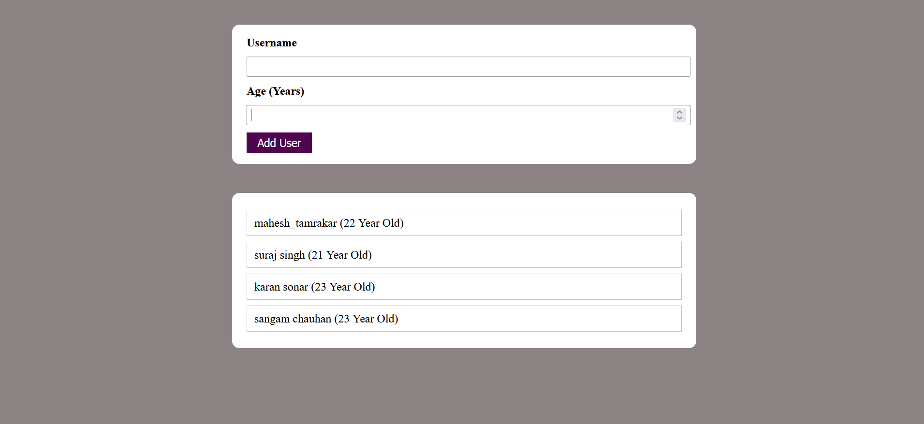Click the Age field's down arrow
Screen dimensions: 924x424
tap(679, 118)
